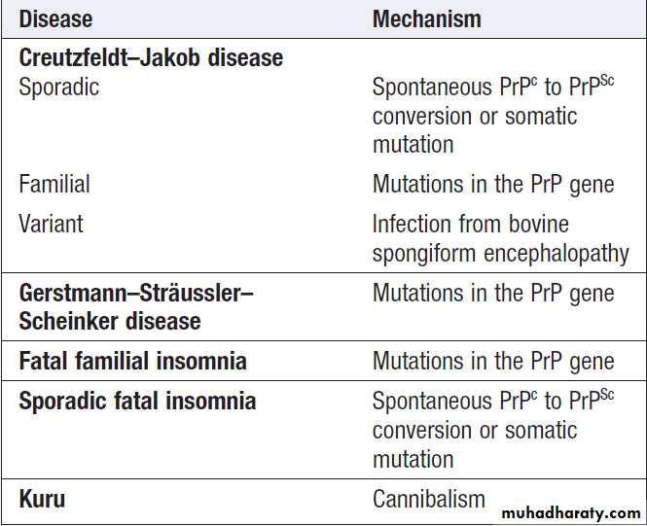Select the 'Gerstmann–Sträussler–' text line
This screenshot has width=647, height=526.
(x=136, y=293)
